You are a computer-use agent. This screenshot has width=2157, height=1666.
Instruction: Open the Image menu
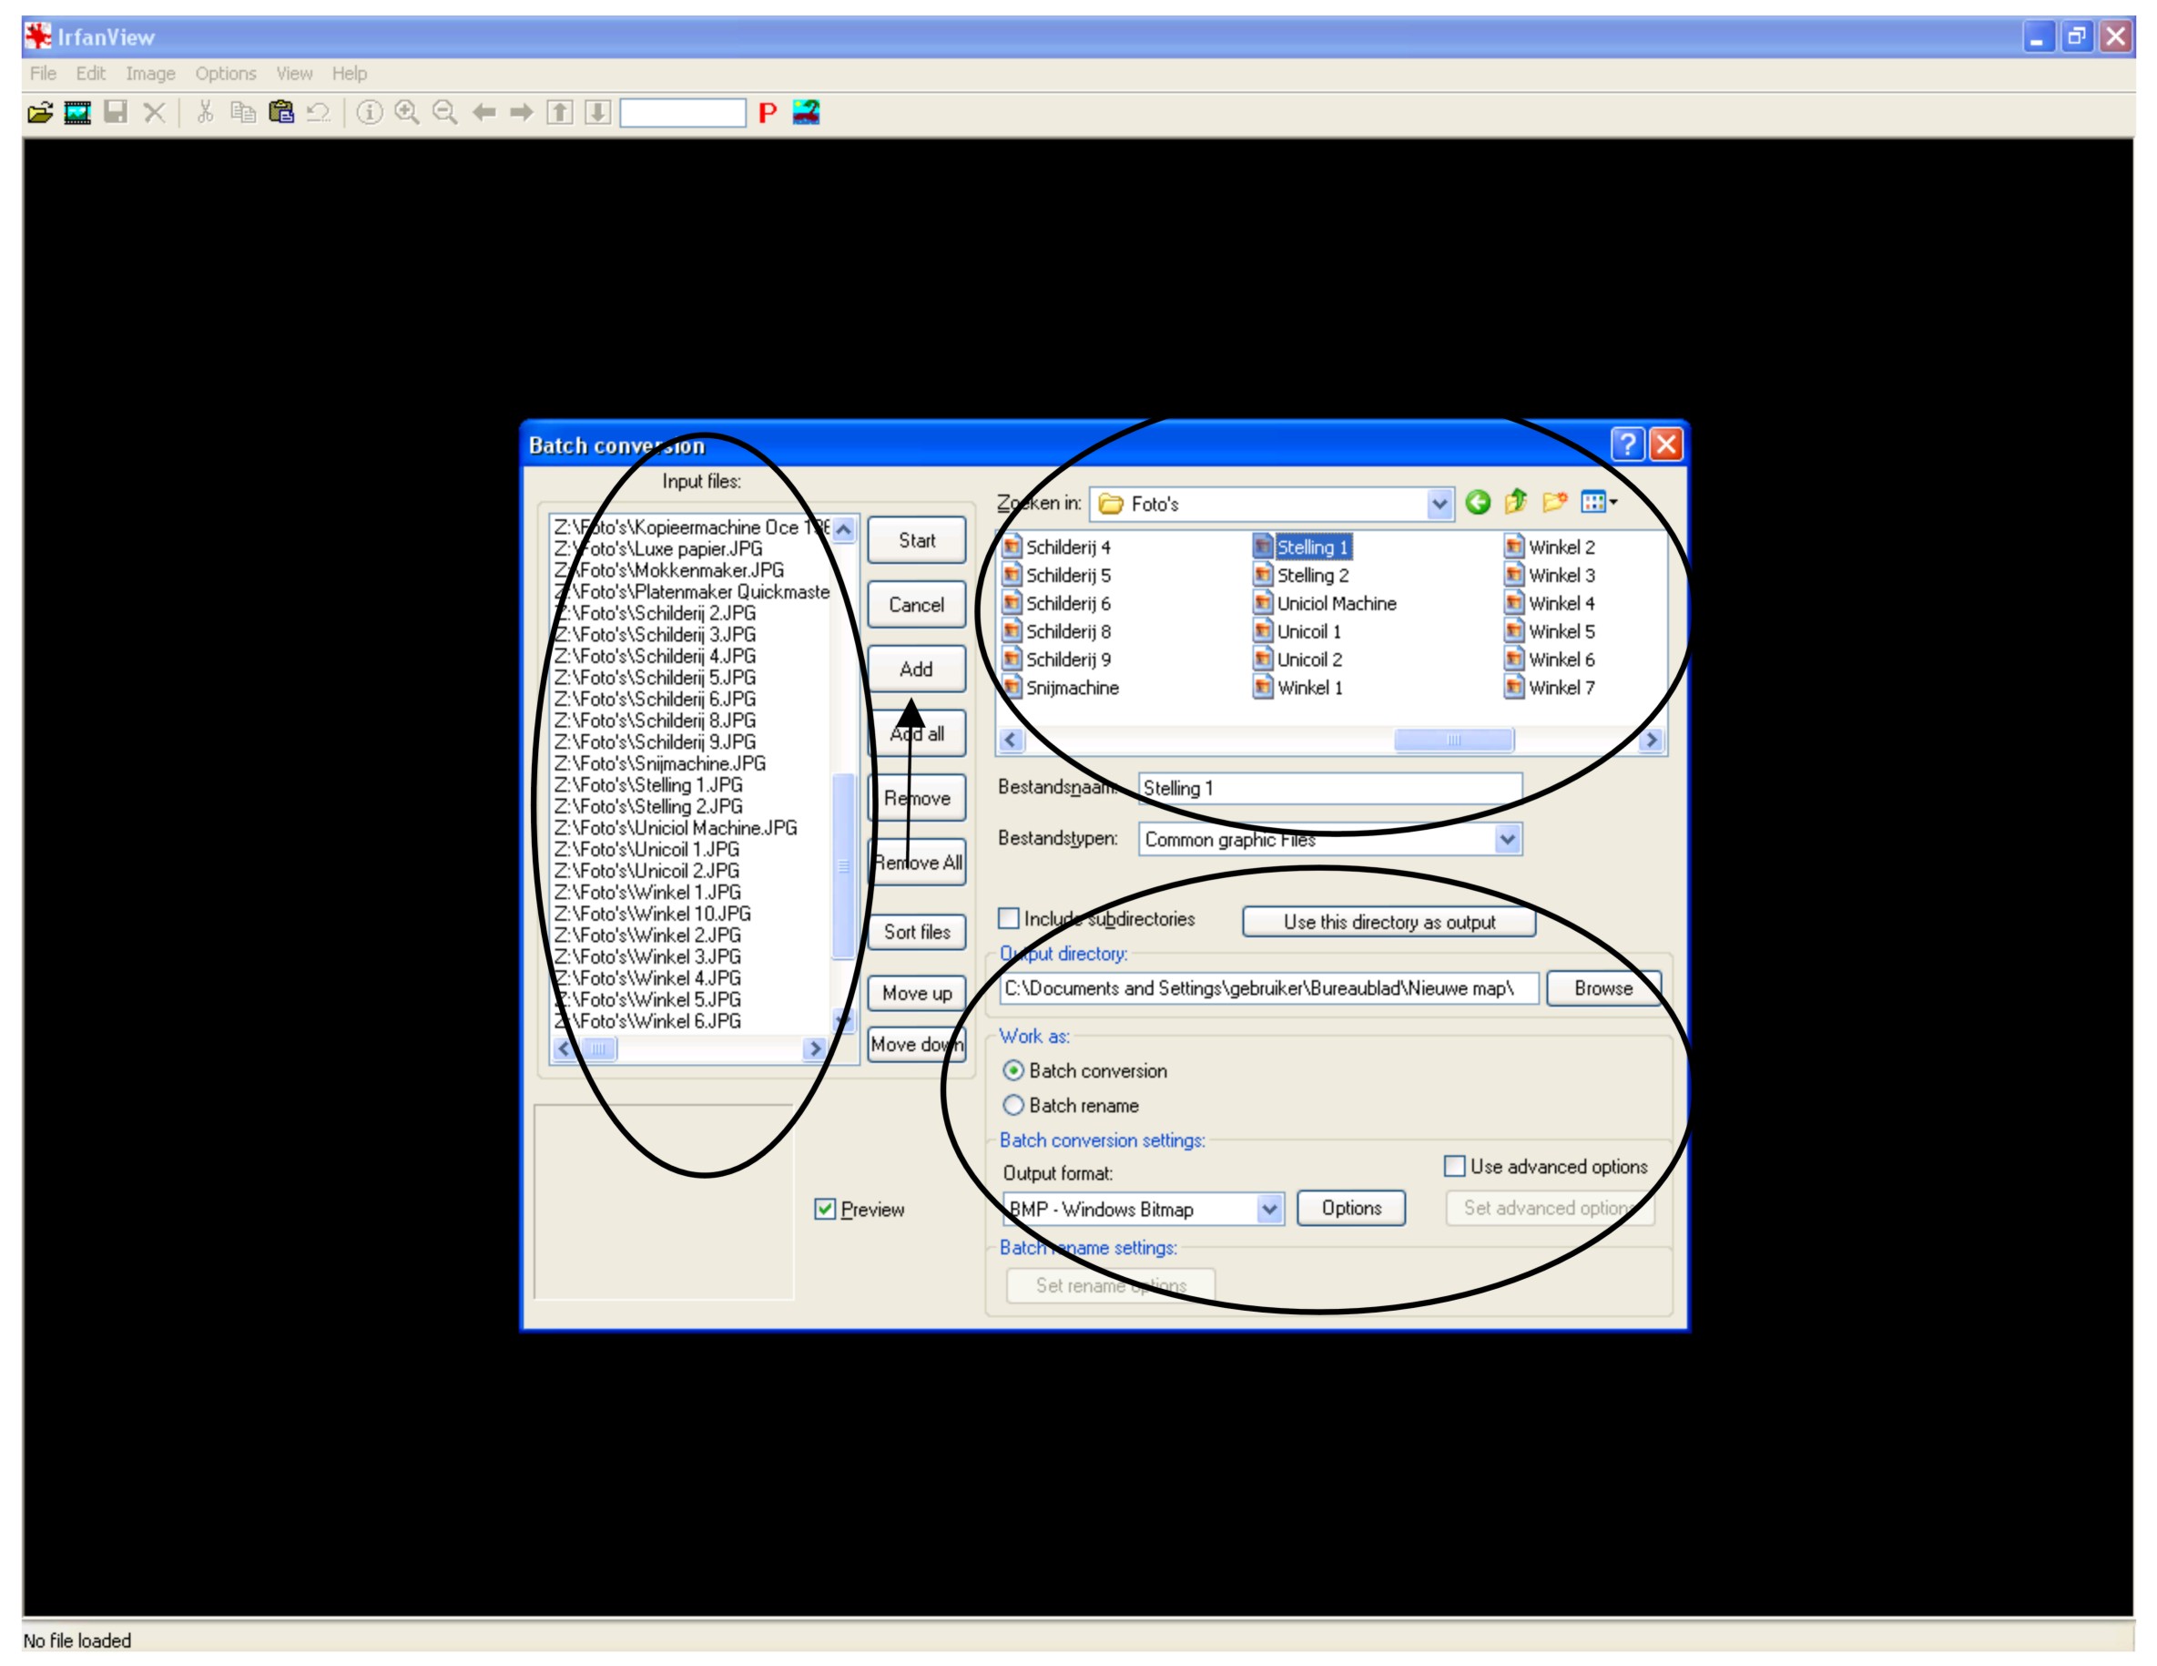(150, 73)
